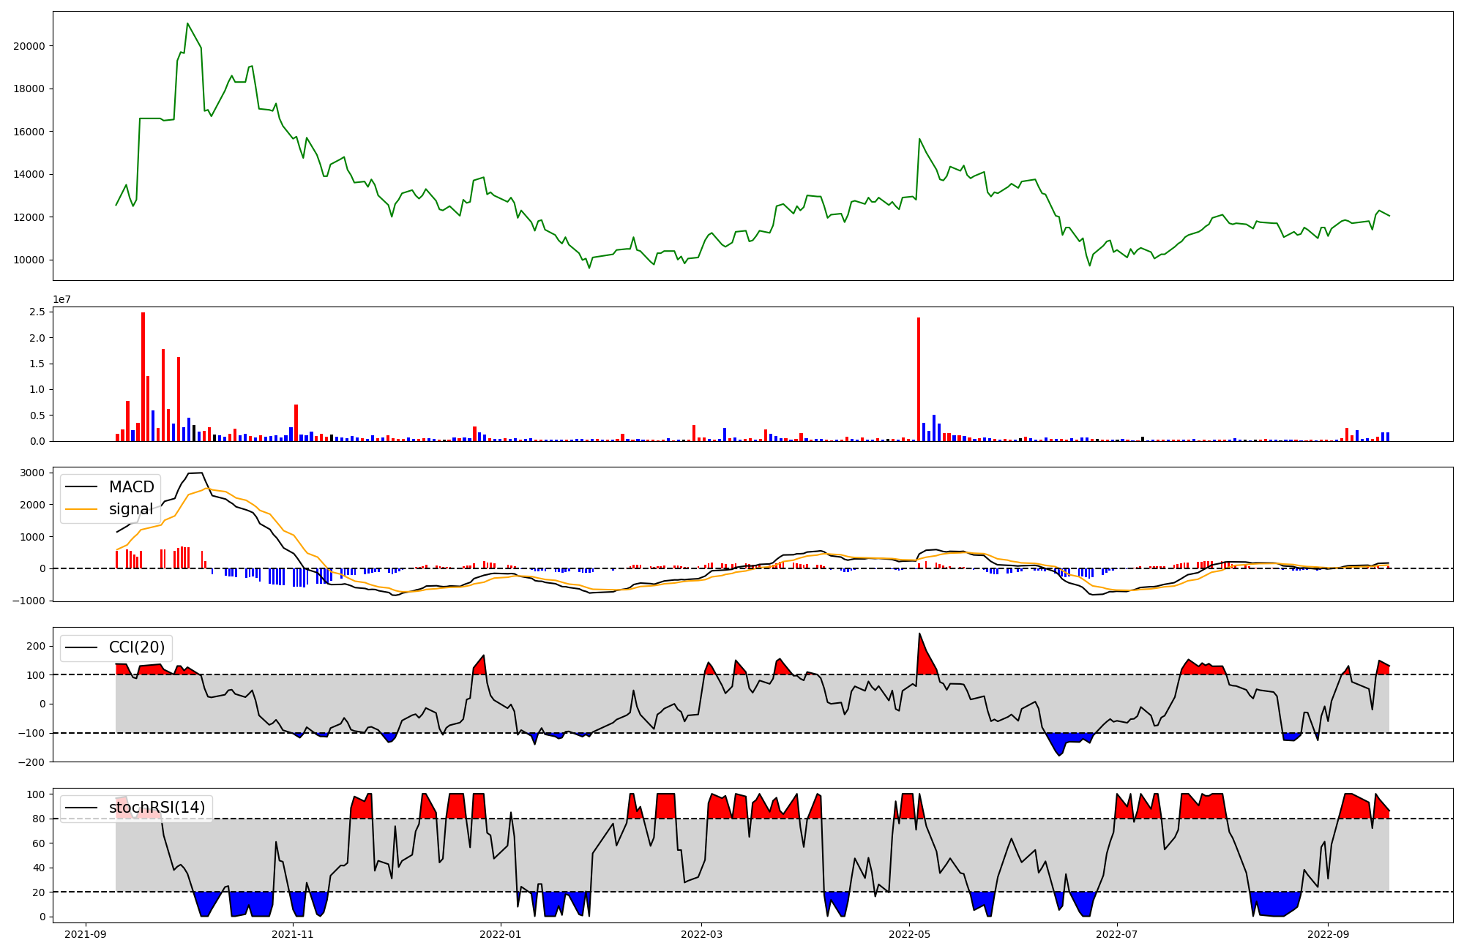The image size is (1464, 951).
Task: Click the 2022-07 date tick label
Action: click(1117, 934)
